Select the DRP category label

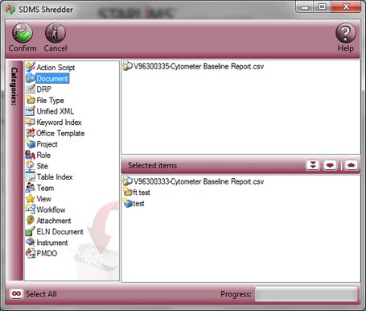(43, 89)
